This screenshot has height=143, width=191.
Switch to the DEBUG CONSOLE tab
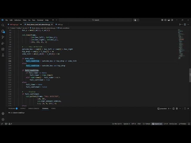tap(34, 108)
